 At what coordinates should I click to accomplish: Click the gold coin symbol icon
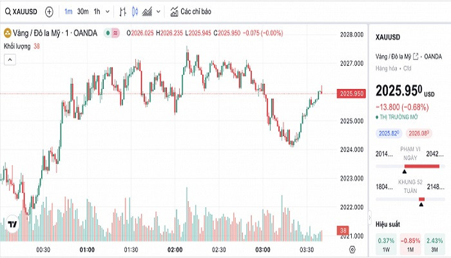7,33
